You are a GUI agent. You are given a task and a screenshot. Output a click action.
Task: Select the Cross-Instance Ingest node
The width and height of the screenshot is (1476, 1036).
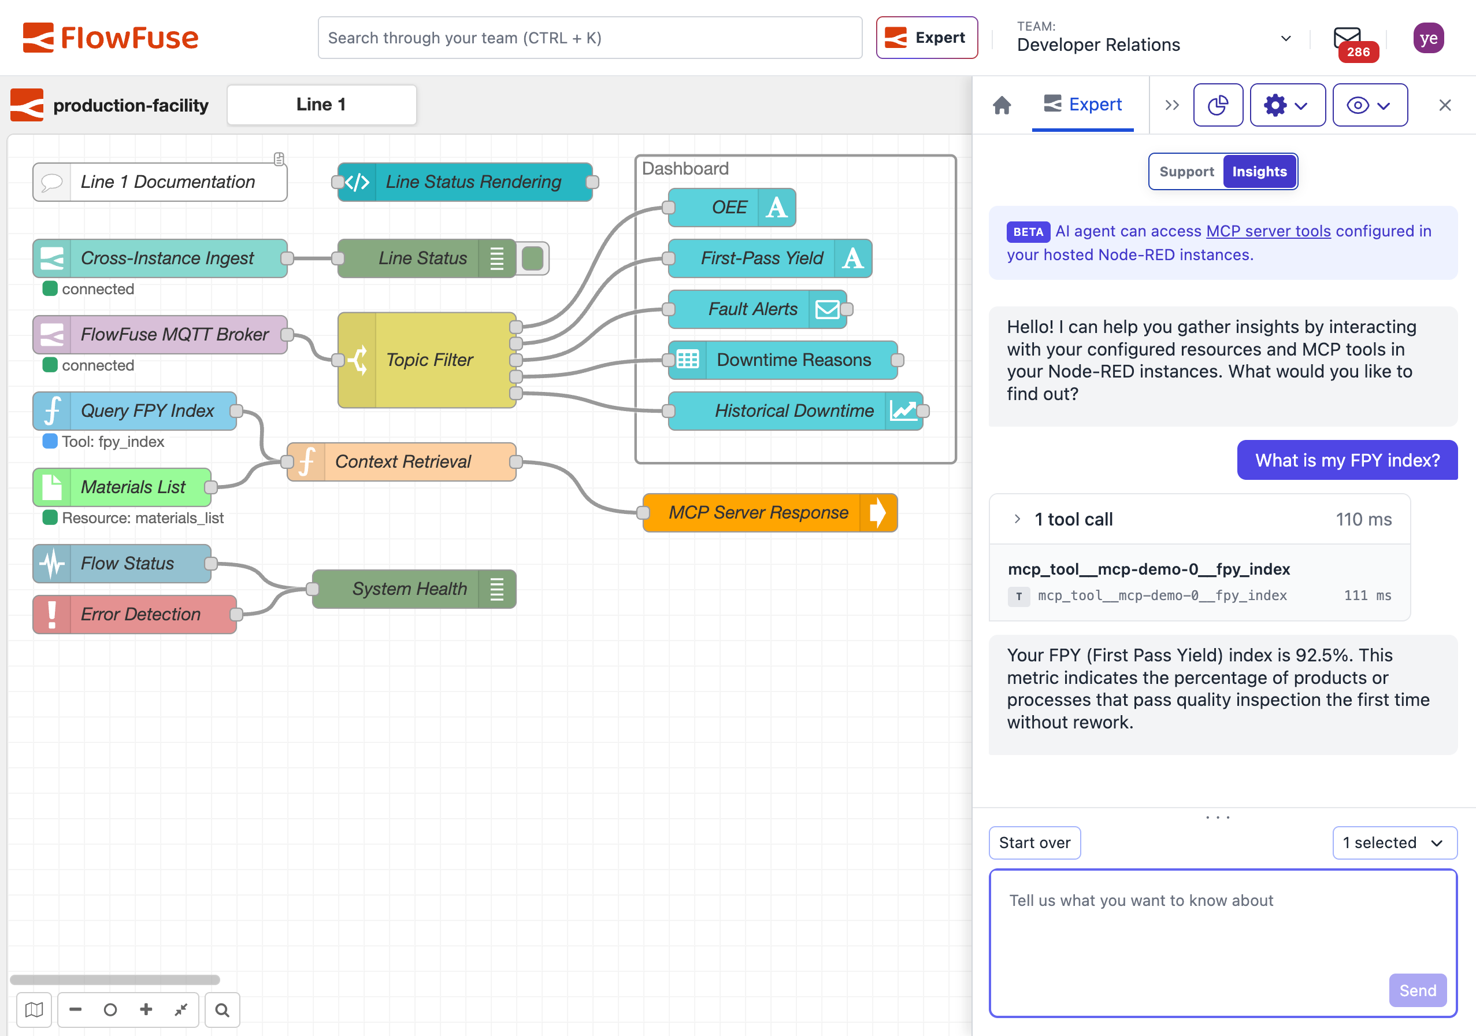[x=160, y=258]
